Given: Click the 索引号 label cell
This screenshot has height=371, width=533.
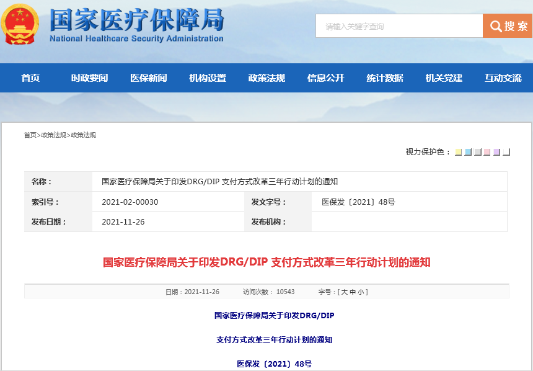Looking at the screenshot, I should (58, 202).
